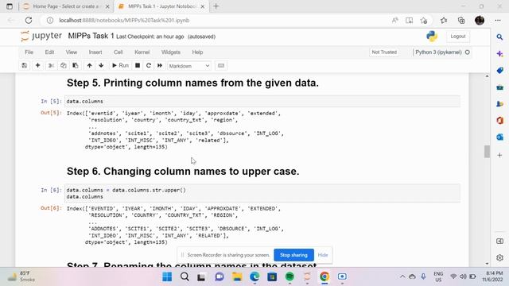Click the In [6] code cell
The image size is (509, 286).
[x=262, y=193]
